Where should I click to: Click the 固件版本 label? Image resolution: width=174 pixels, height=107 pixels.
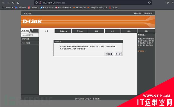click(x=149, y=13)
